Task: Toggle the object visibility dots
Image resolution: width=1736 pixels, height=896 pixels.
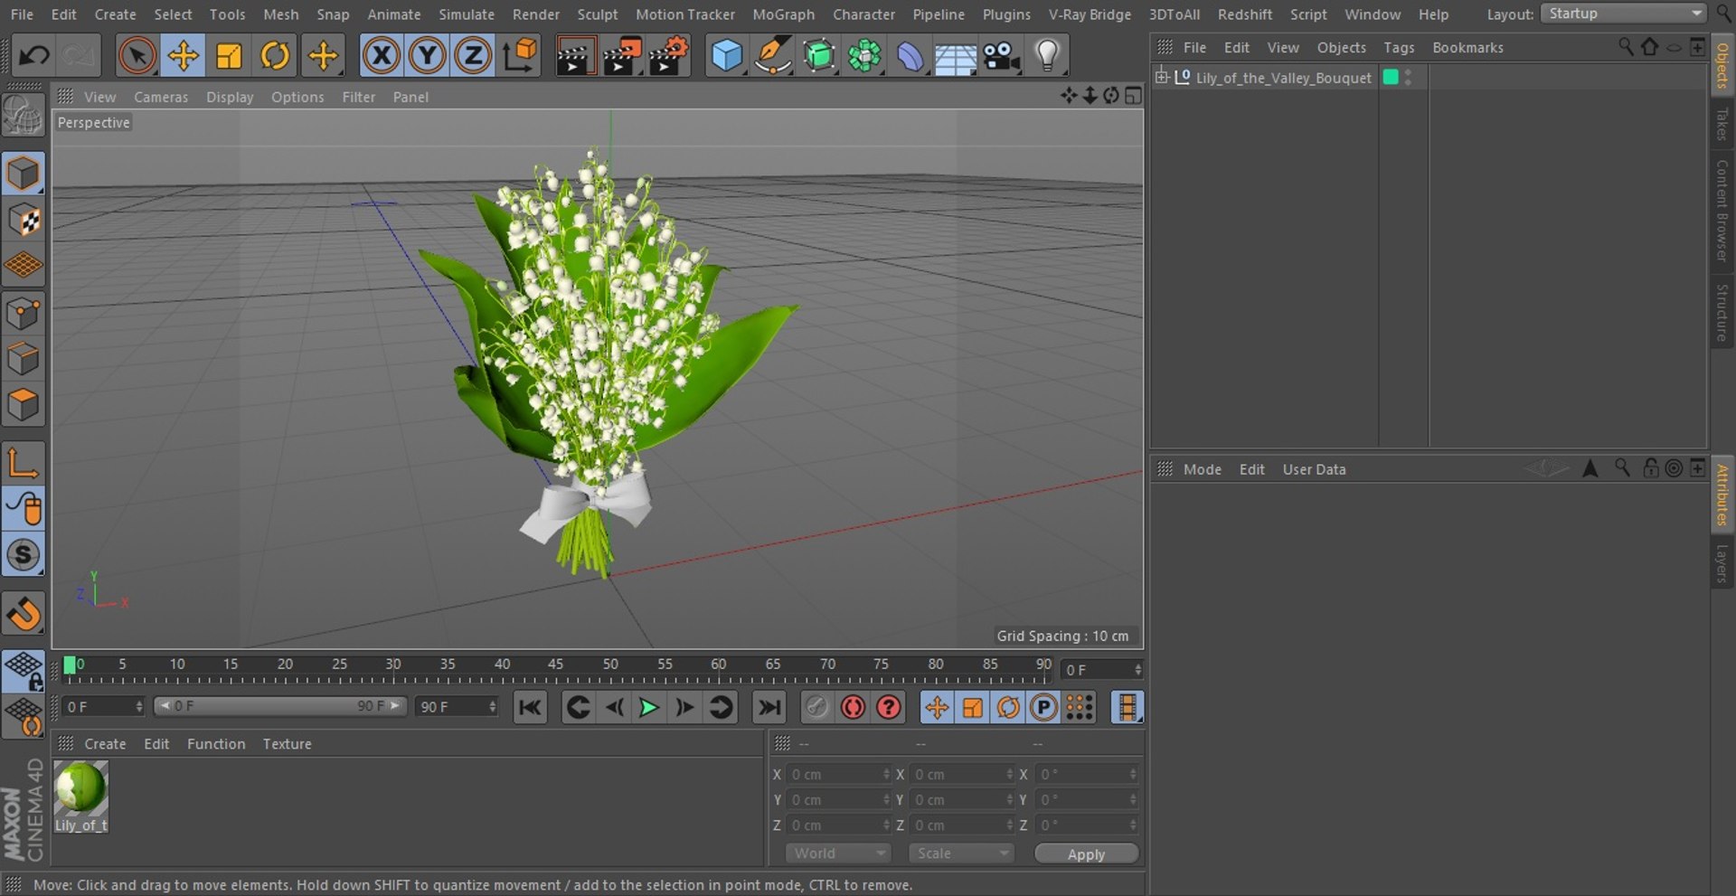Action: pyautogui.click(x=1408, y=77)
